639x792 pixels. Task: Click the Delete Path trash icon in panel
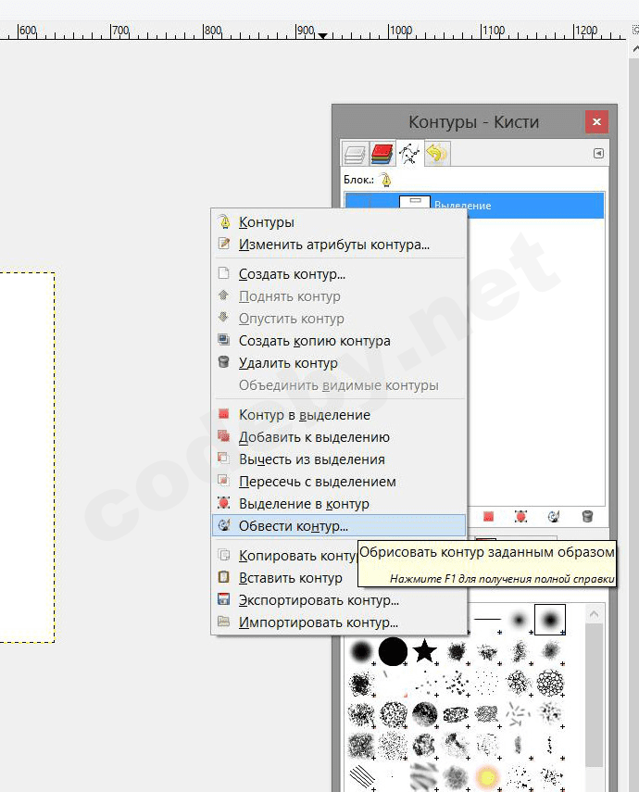(587, 516)
